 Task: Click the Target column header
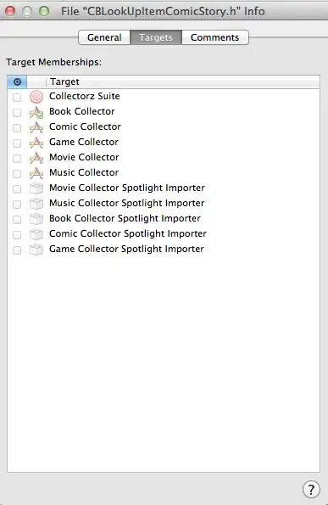coord(183,81)
